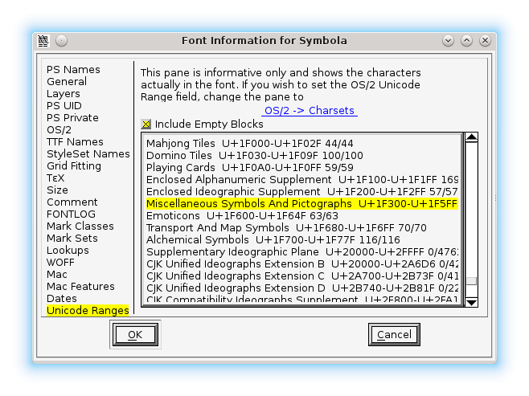Select Enclosed Alphanumeric Supplement row
Image resolution: width=529 pixels, height=396 pixels.
[302, 180]
